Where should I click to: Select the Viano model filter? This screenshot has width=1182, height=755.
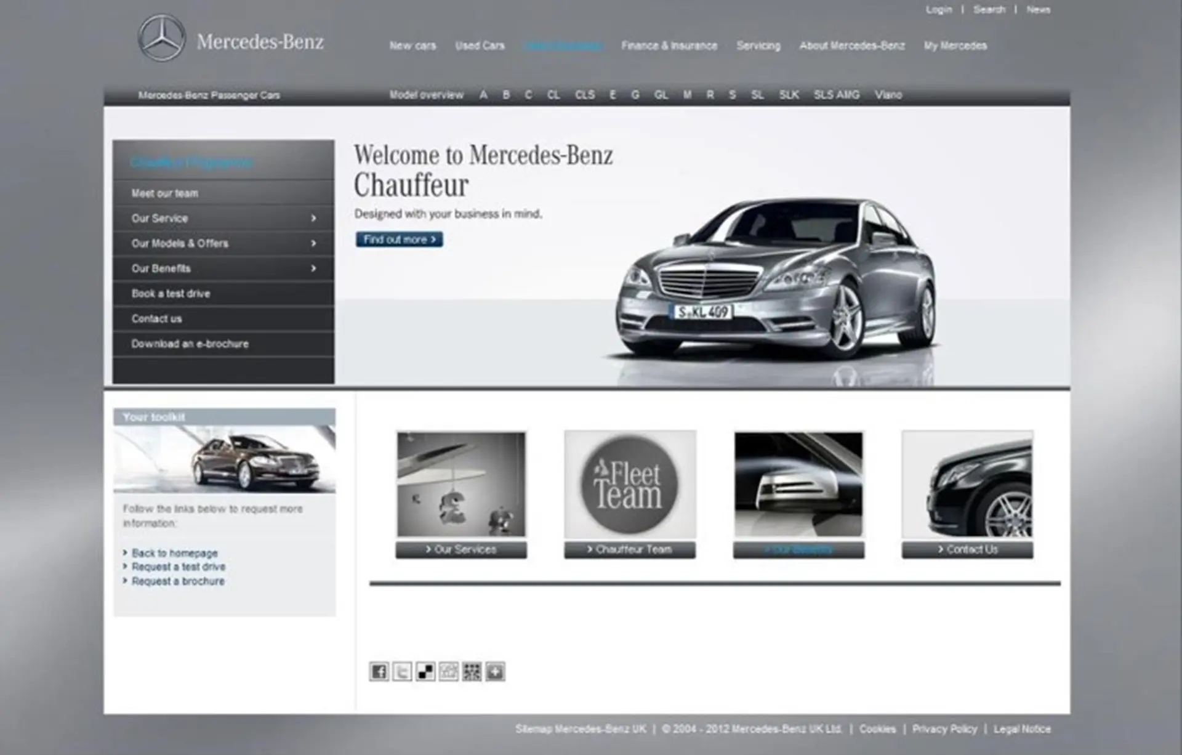coord(889,95)
